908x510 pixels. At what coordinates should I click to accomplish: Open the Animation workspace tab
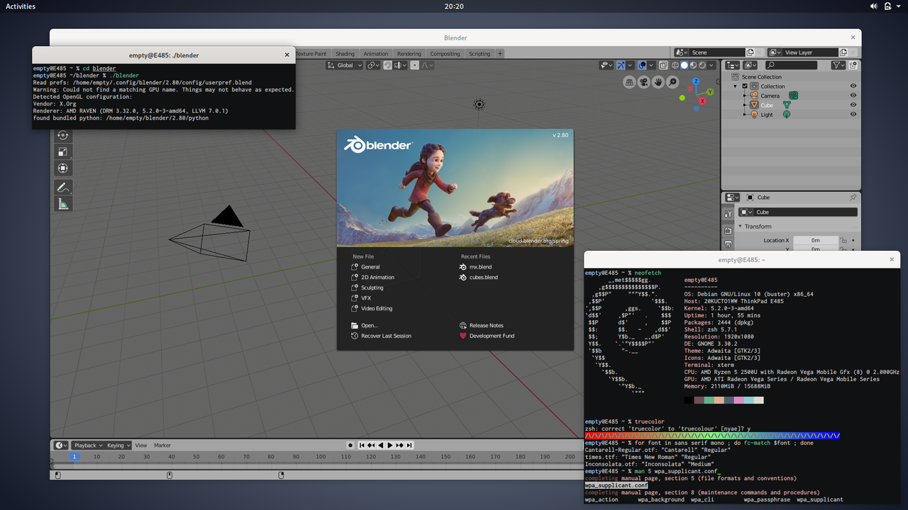(x=376, y=54)
